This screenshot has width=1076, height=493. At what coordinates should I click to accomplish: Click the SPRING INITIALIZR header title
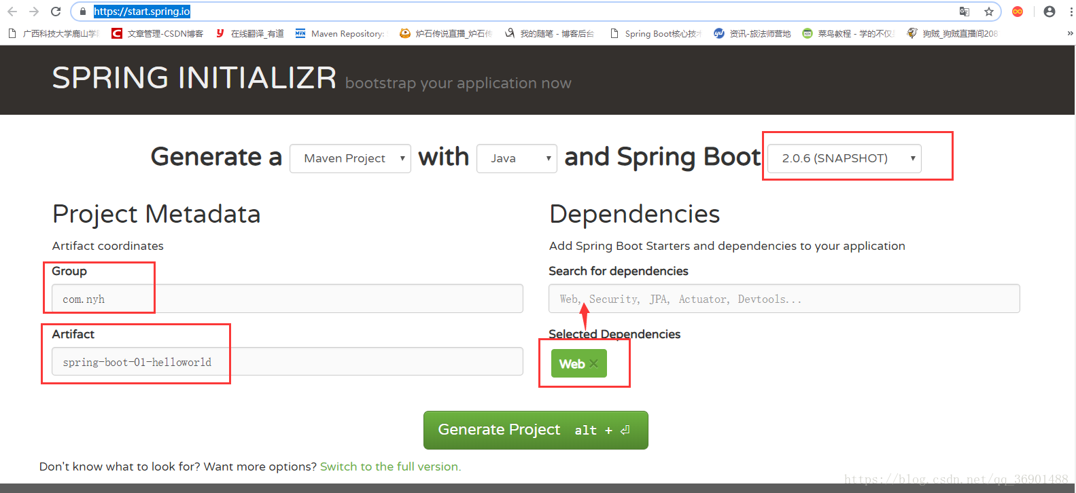coord(194,78)
